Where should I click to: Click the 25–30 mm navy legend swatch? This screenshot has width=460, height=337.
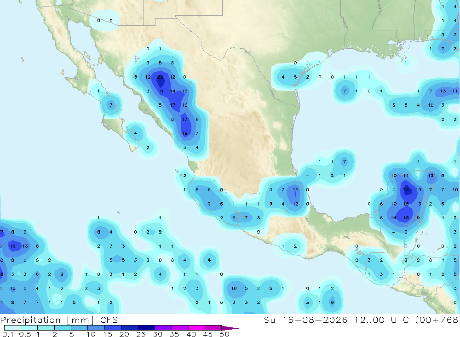pos(146,328)
